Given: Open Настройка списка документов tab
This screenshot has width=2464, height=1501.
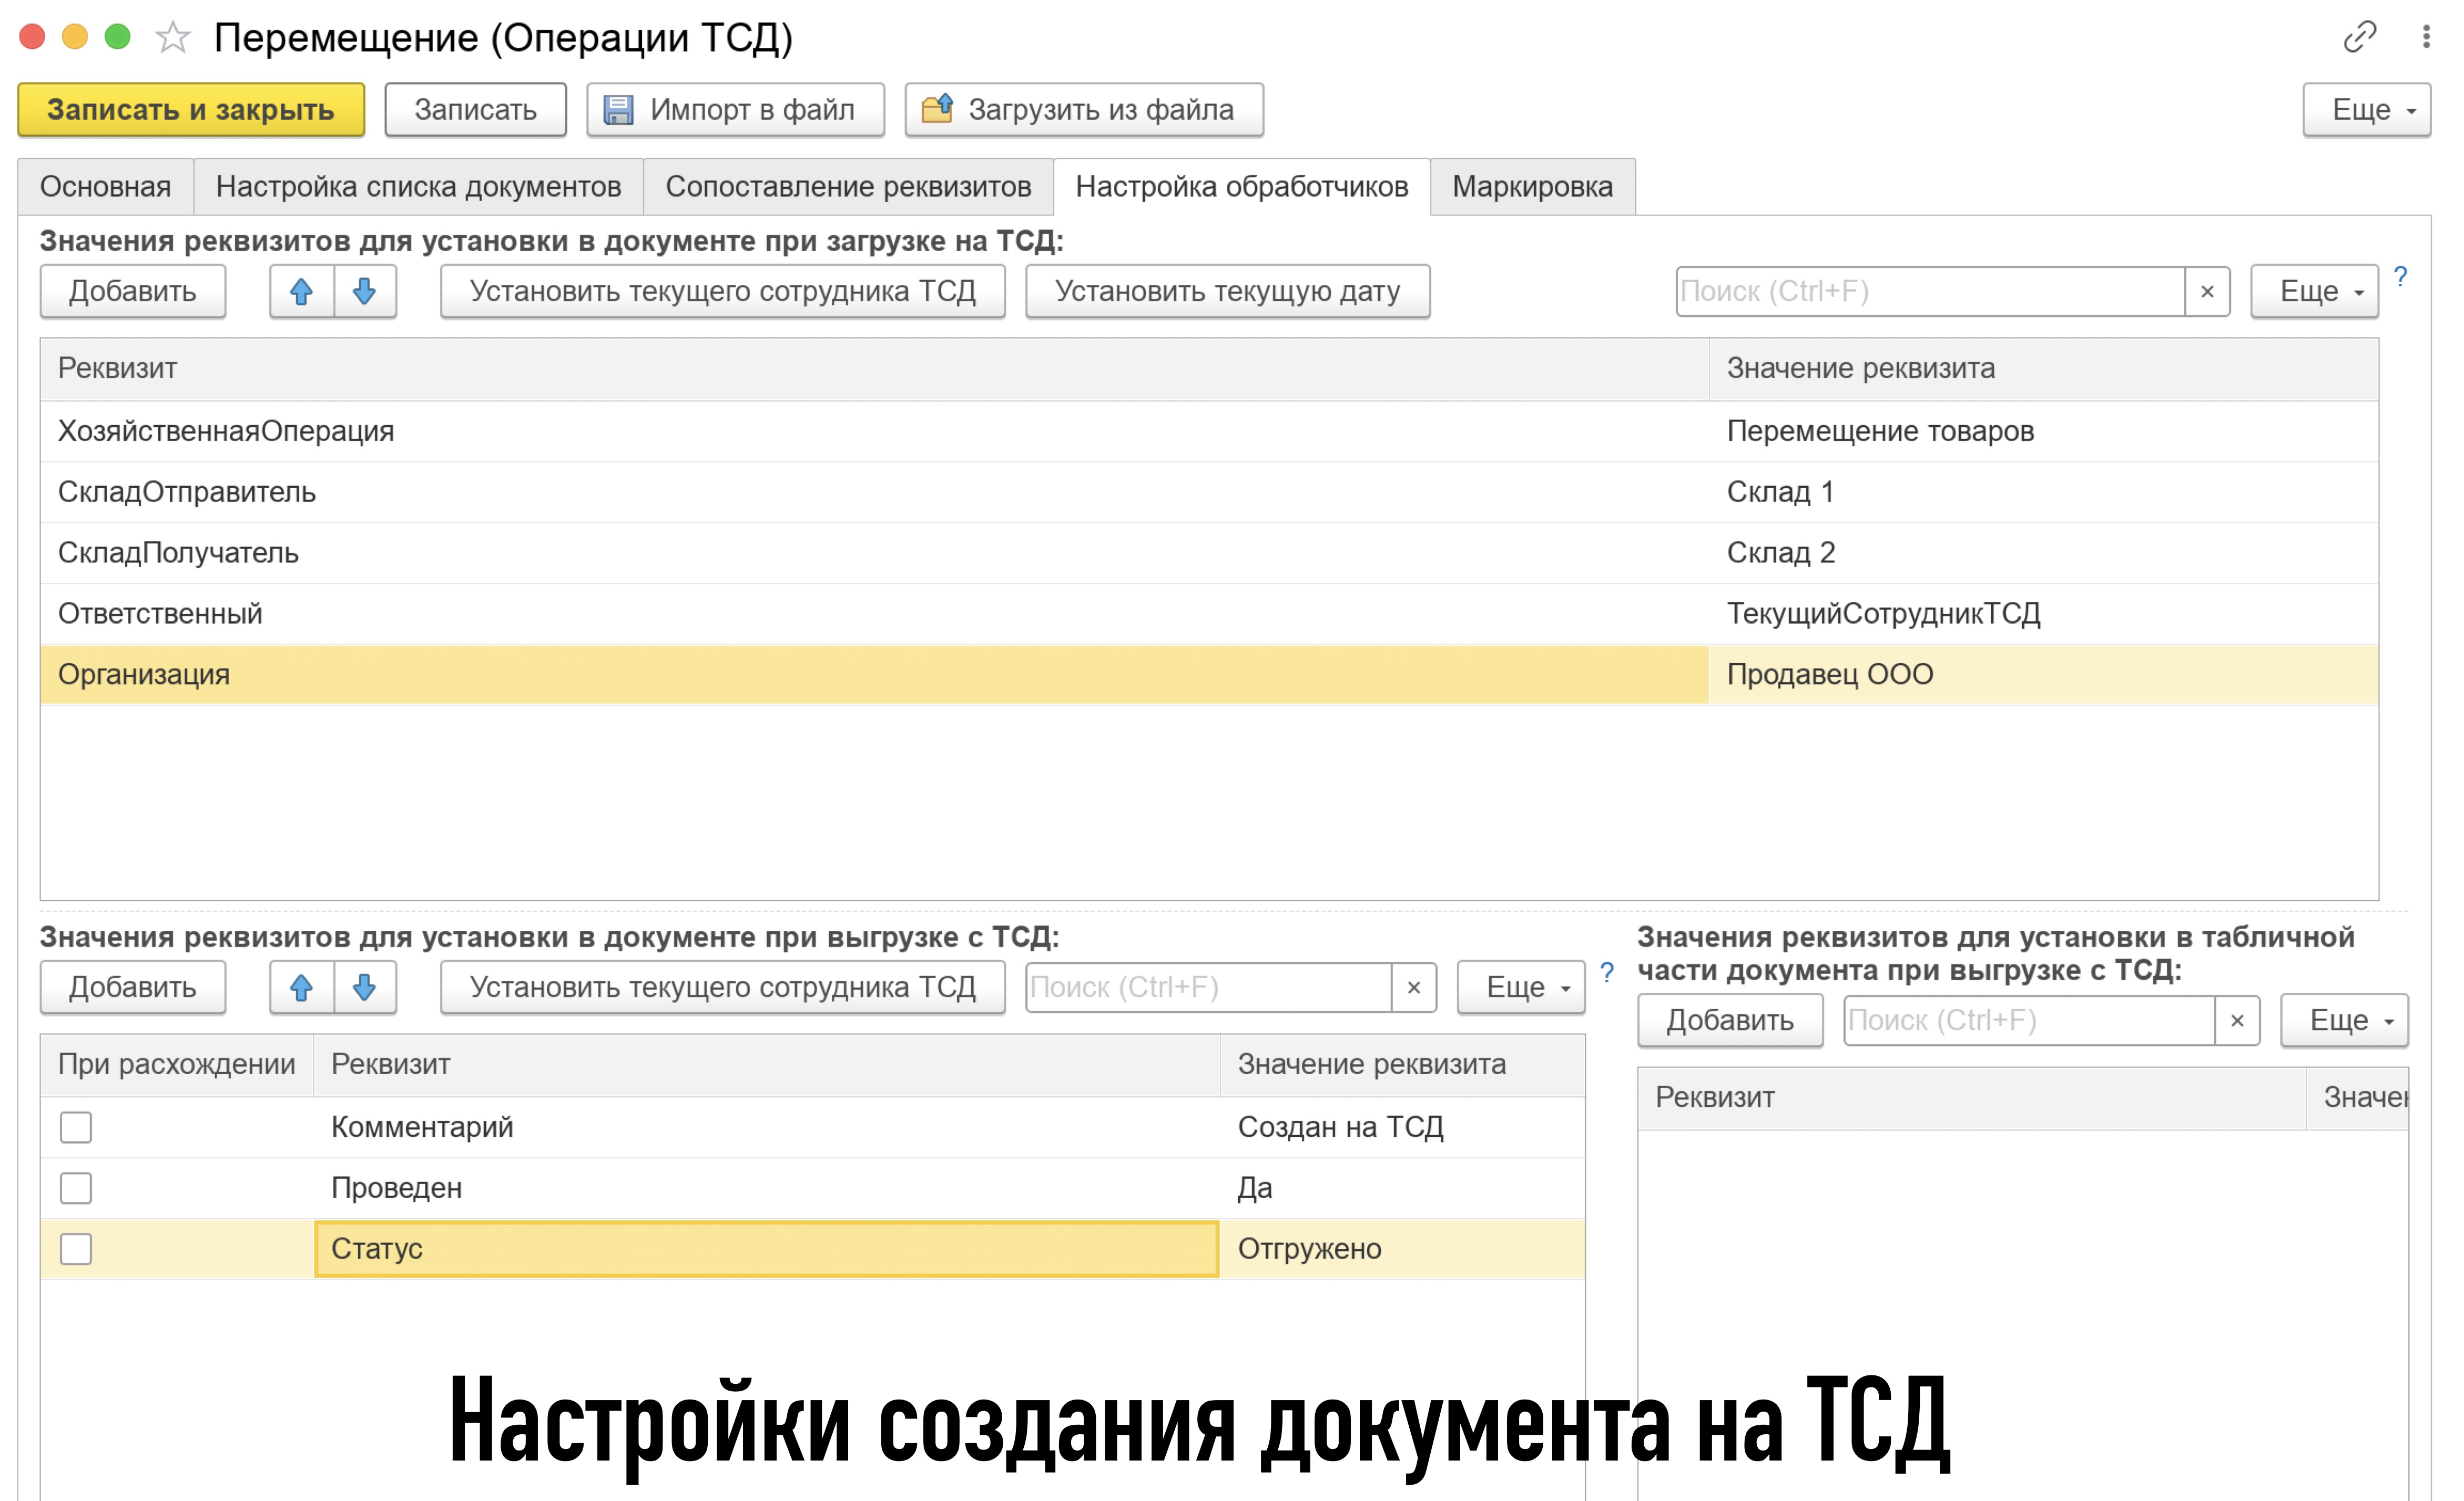Looking at the screenshot, I should point(418,187).
